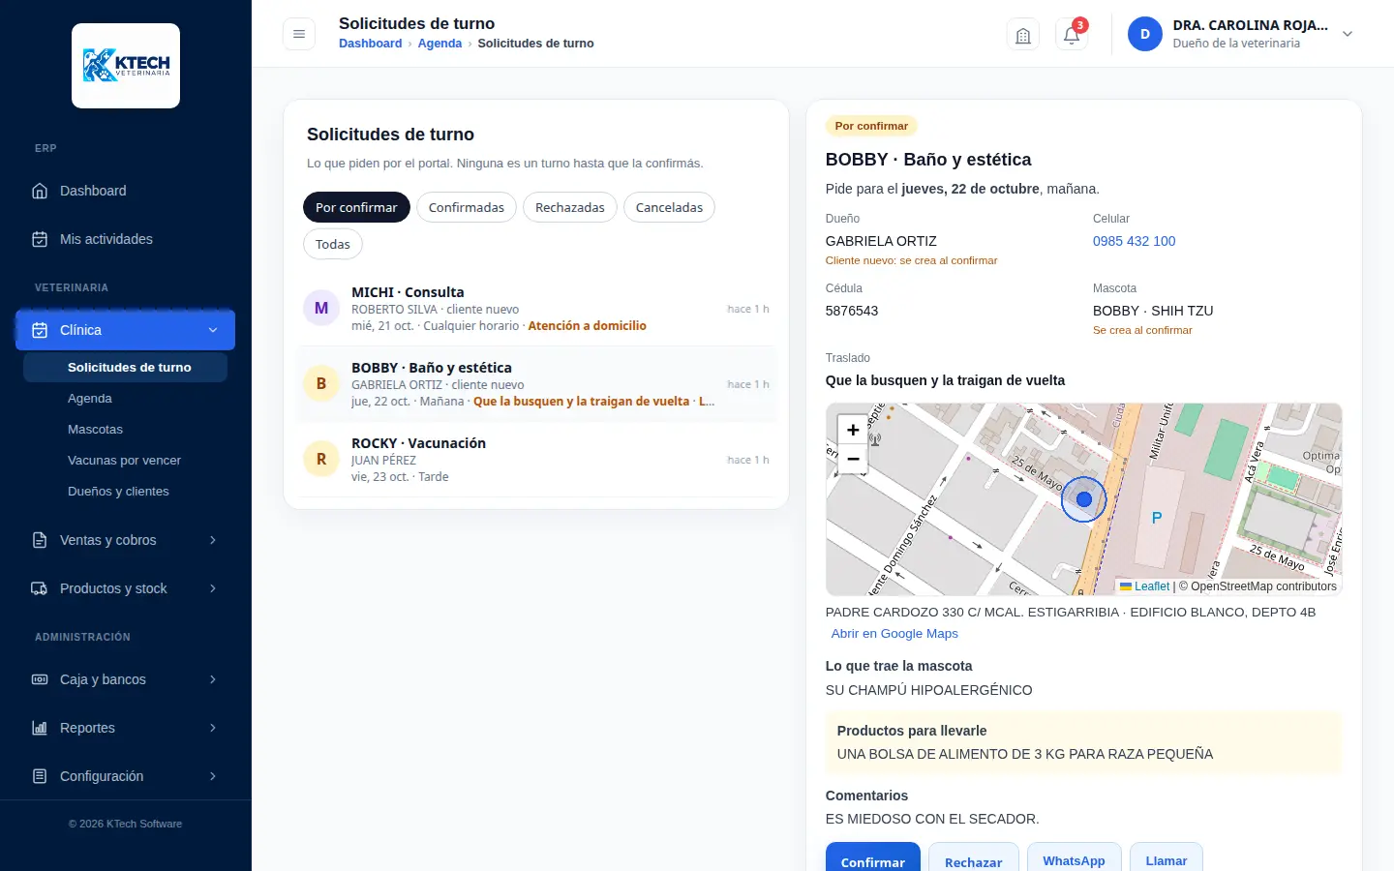Open Vacunas por vencer submenu item
Image resolution: width=1394 pixels, height=871 pixels.
[126, 460]
